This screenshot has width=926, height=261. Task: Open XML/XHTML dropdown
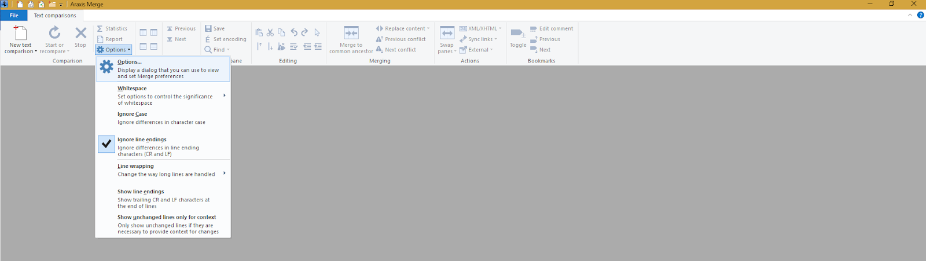pyautogui.click(x=480, y=28)
